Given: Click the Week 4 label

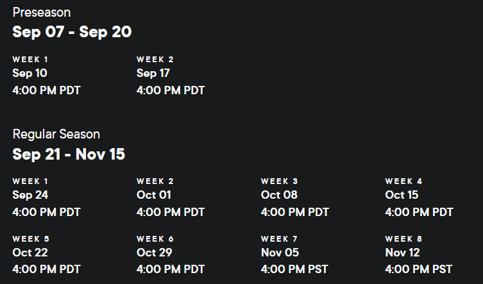Looking at the screenshot, I should point(403,181).
